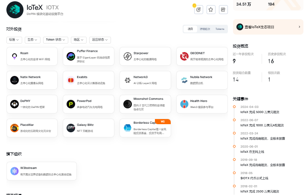Image resolution: width=306 pixels, height=195 pixels.
Task: Click 'IoTeX 完成 1000 万美元A轮融资' event
Action: [262, 125]
